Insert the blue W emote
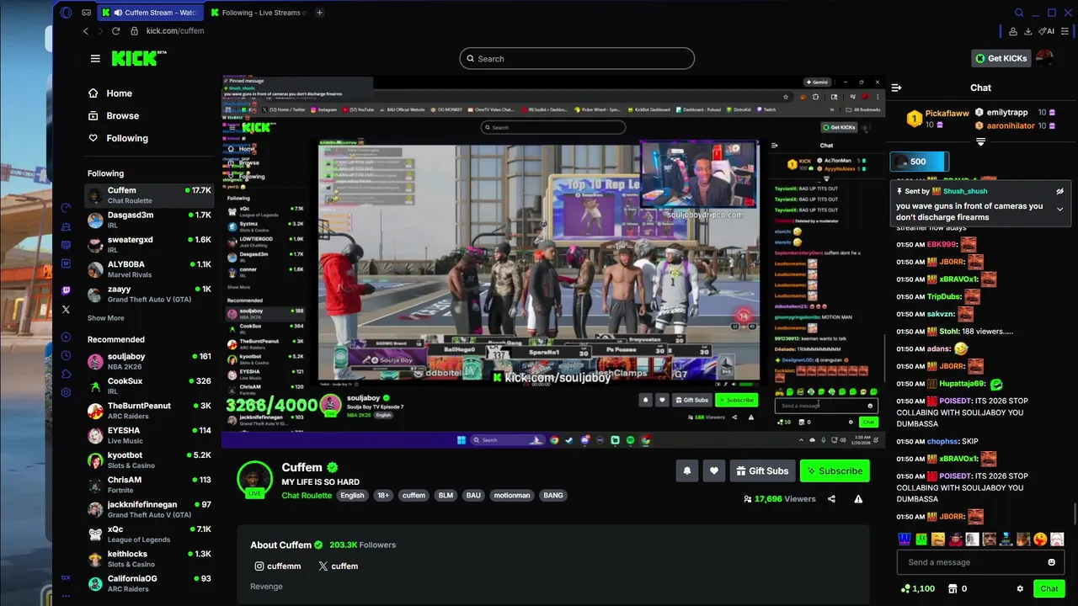The height and width of the screenshot is (606, 1078). 905,540
